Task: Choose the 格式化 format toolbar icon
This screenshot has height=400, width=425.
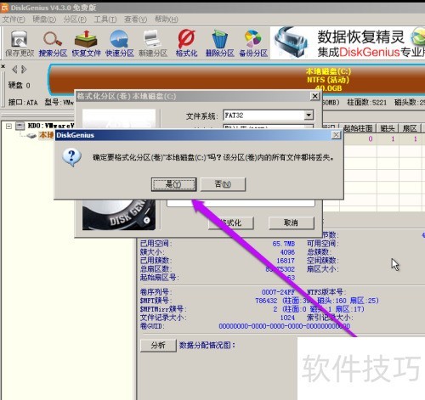Action: 186,43
